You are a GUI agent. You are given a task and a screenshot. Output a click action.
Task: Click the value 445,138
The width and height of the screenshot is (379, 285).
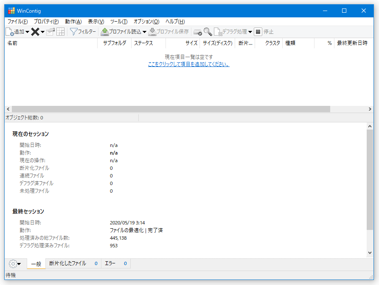118,238
